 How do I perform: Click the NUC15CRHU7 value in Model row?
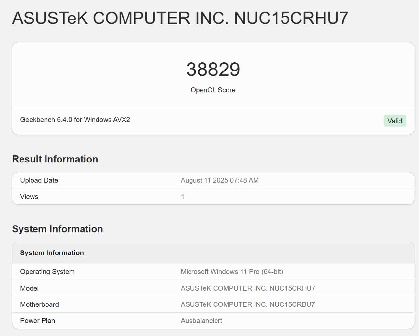tap(248, 288)
